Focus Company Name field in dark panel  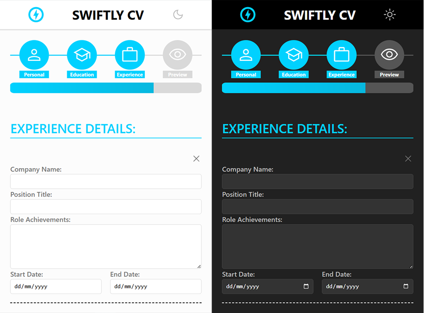(318, 182)
